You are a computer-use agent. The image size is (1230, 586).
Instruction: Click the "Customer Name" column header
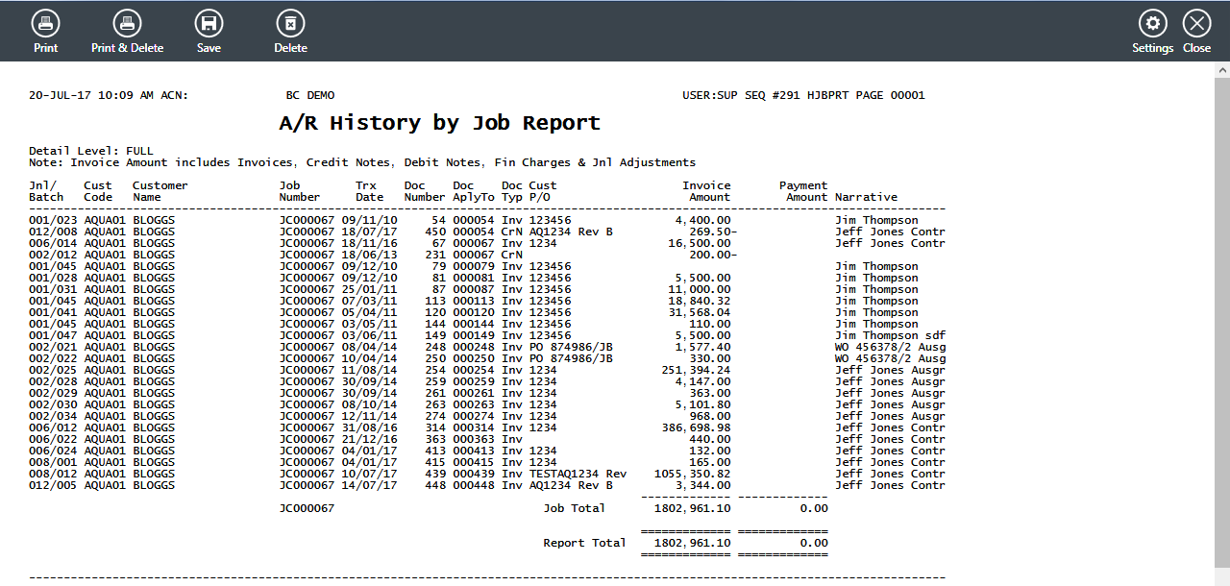pos(160,191)
